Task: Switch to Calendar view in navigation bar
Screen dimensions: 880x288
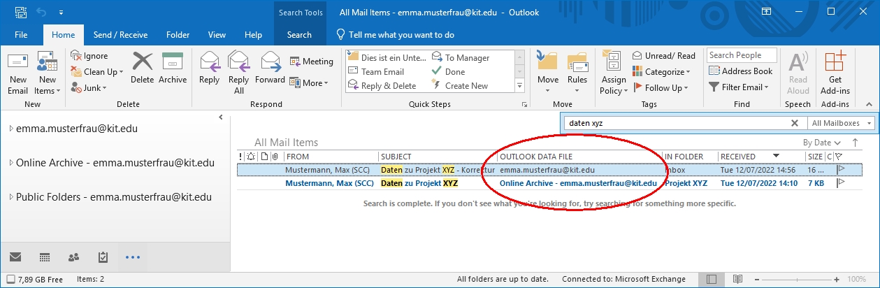Action: point(44,257)
